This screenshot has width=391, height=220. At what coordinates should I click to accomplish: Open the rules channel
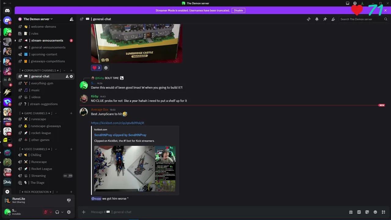coord(45,34)
